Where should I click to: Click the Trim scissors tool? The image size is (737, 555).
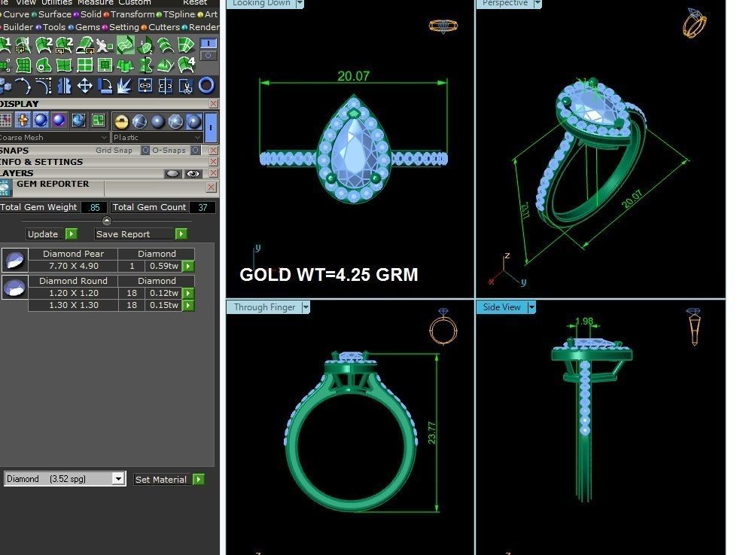[186, 86]
